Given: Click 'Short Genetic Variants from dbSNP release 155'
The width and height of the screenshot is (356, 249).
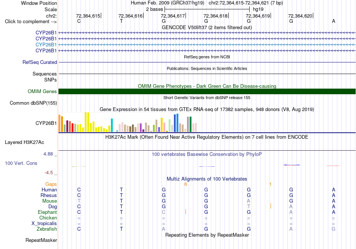Looking at the screenshot, I should click(x=207, y=98).
